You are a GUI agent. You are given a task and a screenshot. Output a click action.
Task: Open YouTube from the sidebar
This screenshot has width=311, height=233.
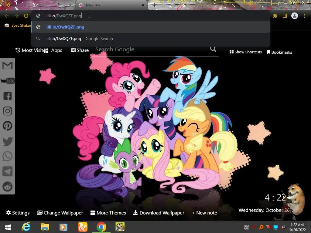(7, 81)
